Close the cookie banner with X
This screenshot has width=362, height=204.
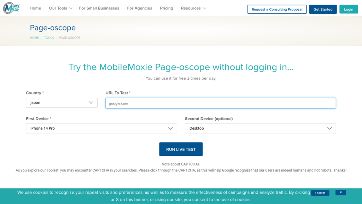tap(340, 192)
